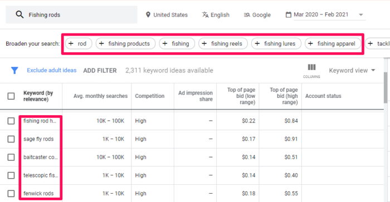This screenshot has width=390, height=202.
Task: Sort by Avg. monthly searches header
Action: point(100,96)
